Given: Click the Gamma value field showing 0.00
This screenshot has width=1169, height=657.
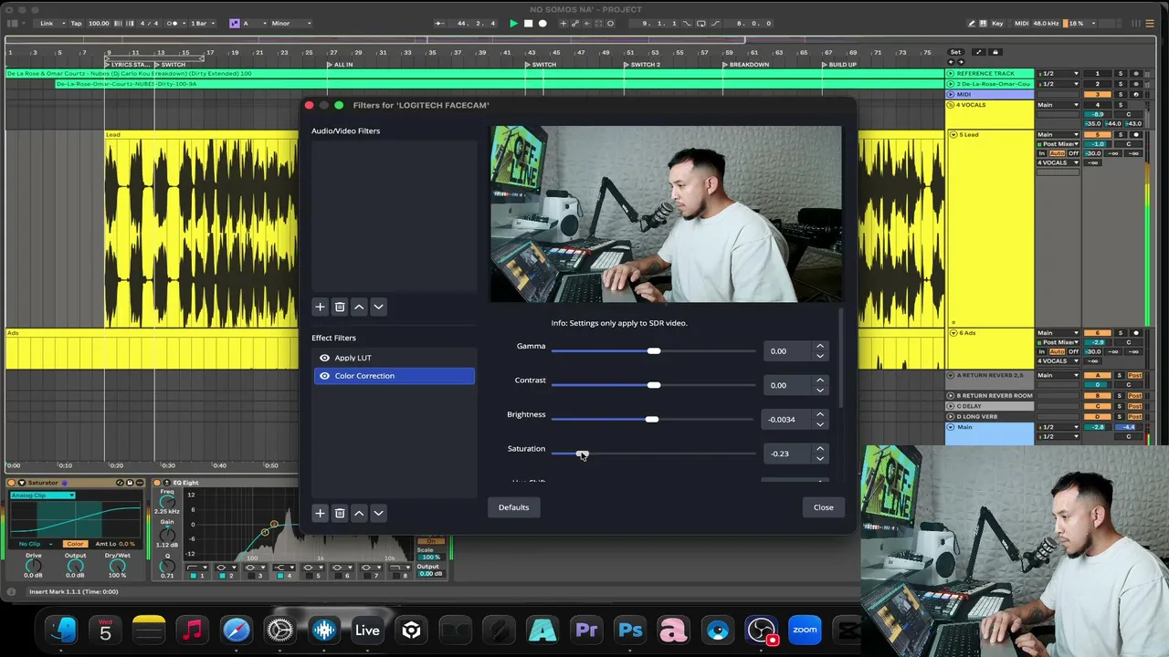Looking at the screenshot, I should click(x=788, y=351).
